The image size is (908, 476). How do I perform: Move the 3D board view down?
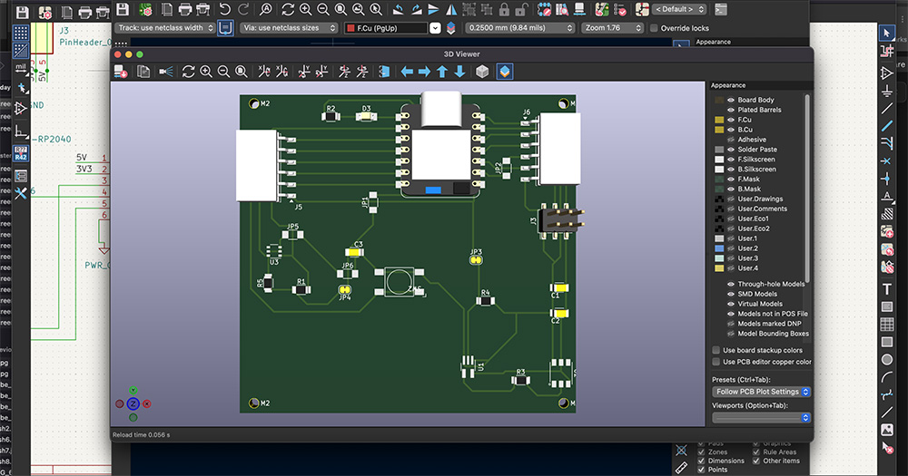tap(459, 71)
